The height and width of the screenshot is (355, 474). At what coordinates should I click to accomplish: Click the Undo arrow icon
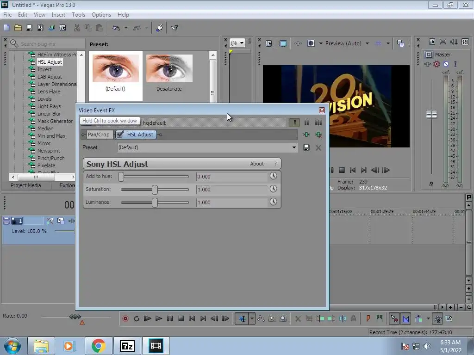point(116,28)
